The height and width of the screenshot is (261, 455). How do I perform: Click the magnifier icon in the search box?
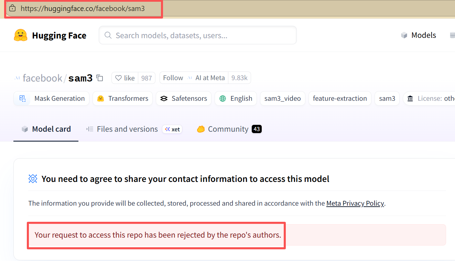click(108, 35)
